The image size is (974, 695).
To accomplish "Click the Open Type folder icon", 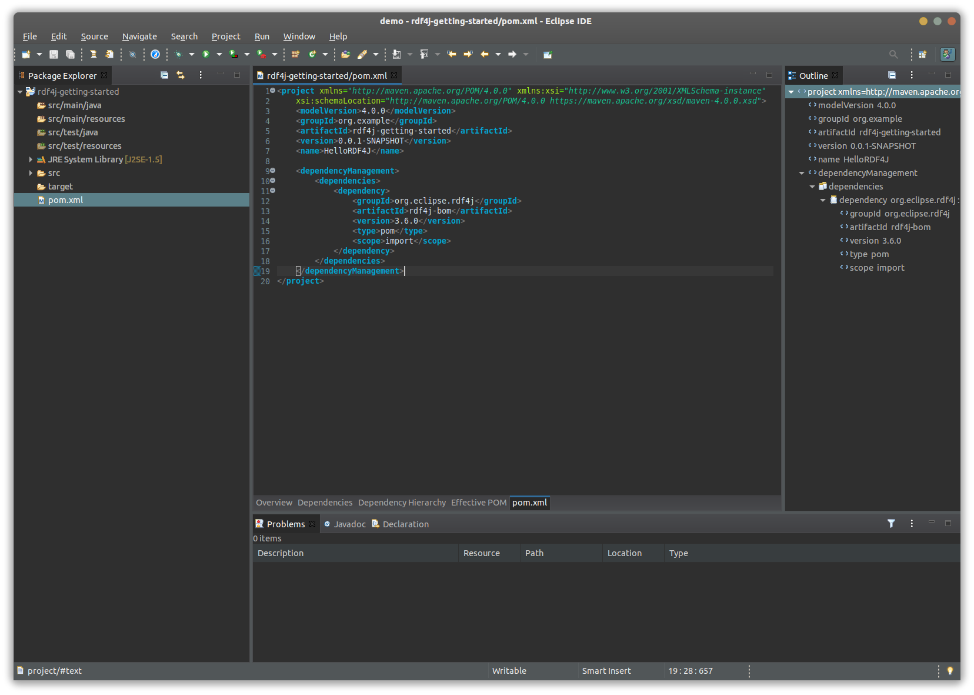I will click(x=346, y=55).
